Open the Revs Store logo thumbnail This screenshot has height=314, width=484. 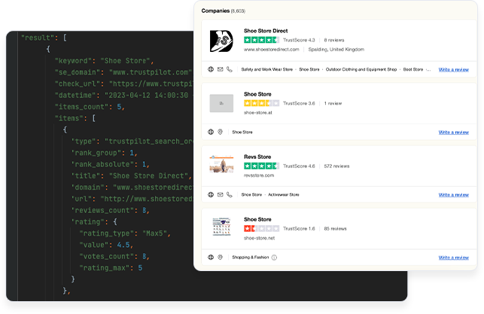click(x=221, y=164)
